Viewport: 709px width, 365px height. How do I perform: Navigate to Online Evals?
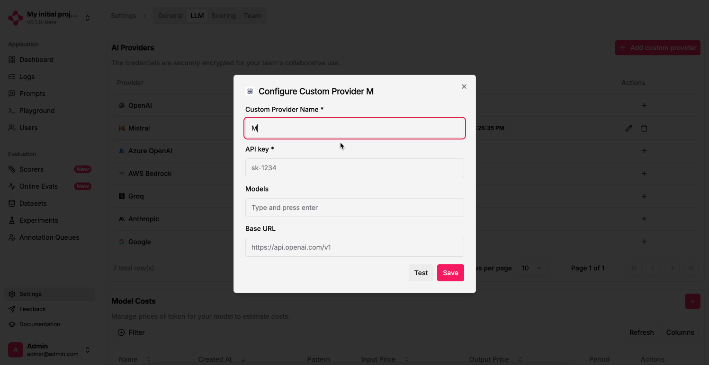(x=38, y=186)
